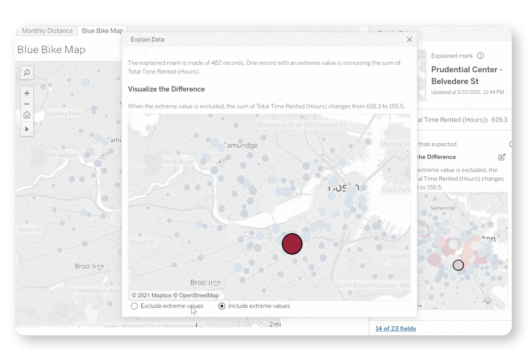Switch to Monthly Distance tab

tap(47, 31)
